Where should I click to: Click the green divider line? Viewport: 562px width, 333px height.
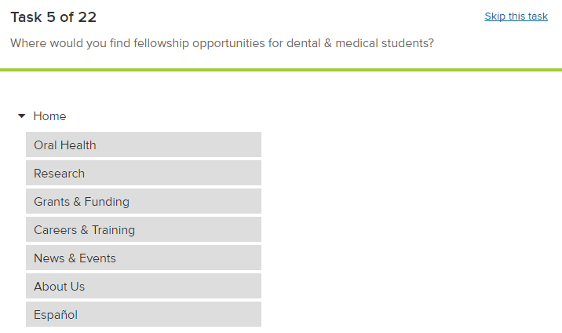point(281,70)
